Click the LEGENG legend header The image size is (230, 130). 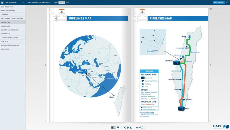(149, 71)
